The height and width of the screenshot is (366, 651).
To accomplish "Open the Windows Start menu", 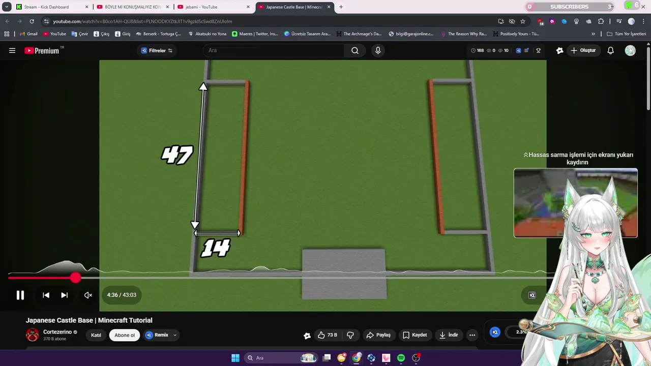I will (x=235, y=358).
